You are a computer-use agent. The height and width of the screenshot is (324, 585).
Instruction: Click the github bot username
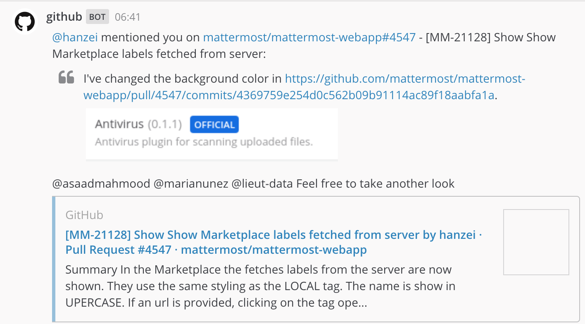(63, 17)
